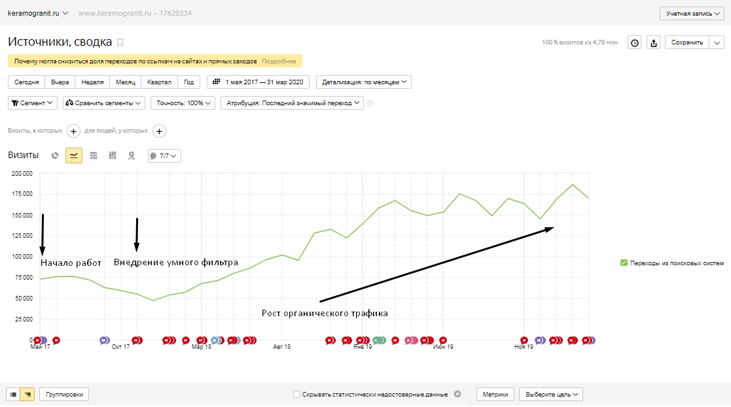731x407 pixels.
Task: Select the 'Вчера' period tab
Action: (60, 82)
